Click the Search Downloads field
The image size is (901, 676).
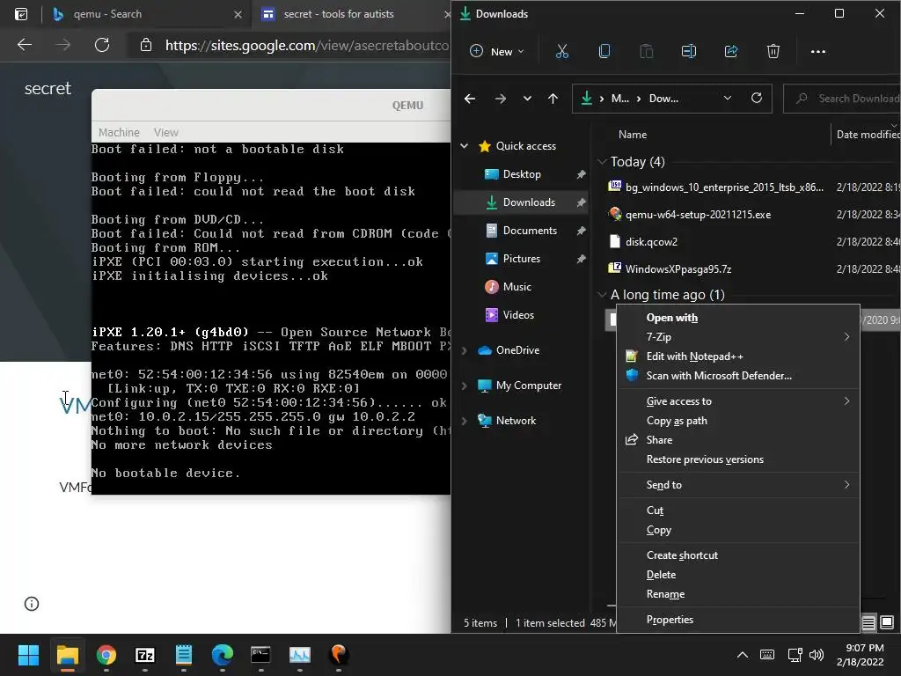[842, 99]
